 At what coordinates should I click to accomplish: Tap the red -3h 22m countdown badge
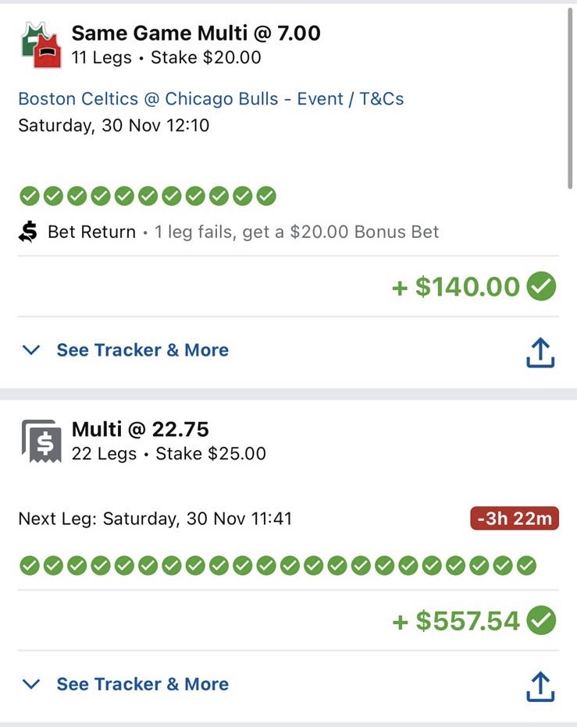515,519
